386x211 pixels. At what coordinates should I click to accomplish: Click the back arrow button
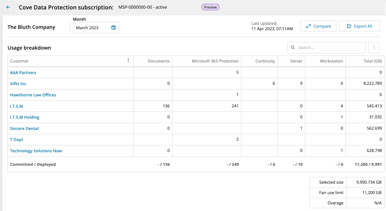[x=8, y=7]
